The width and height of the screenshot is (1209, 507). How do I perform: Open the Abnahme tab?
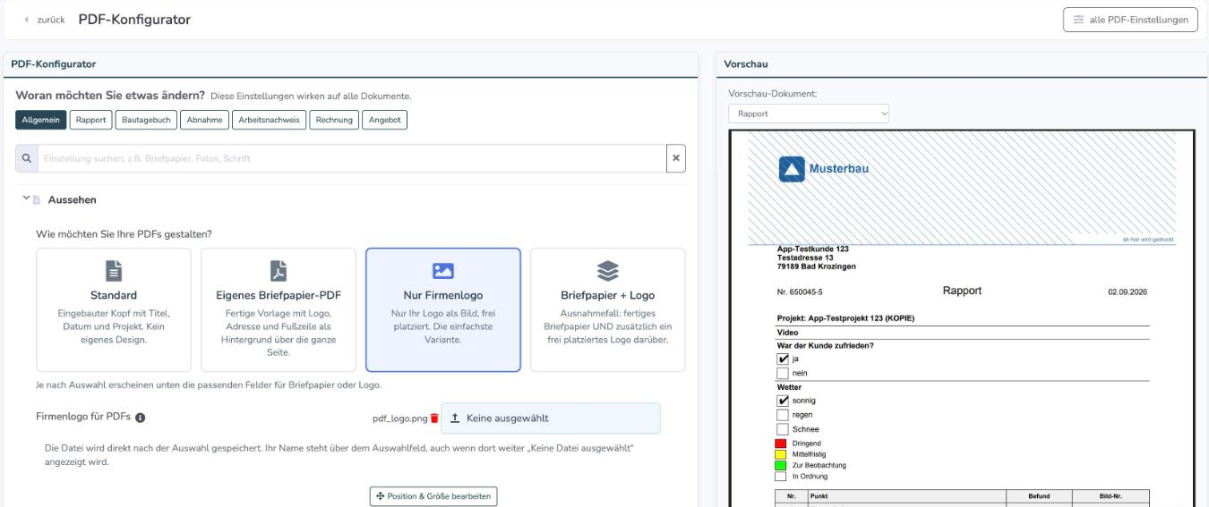coord(204,120)
